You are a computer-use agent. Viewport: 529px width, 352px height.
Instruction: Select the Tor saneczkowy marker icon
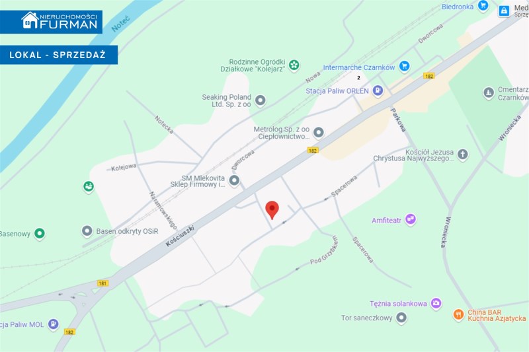(401, 318)
